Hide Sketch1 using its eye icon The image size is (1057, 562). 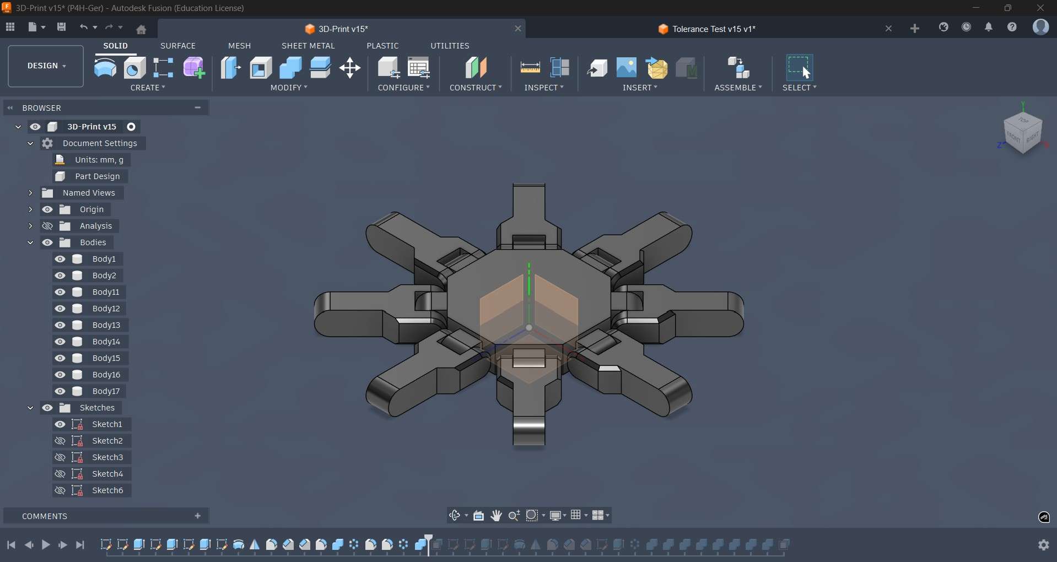[60, 424]
